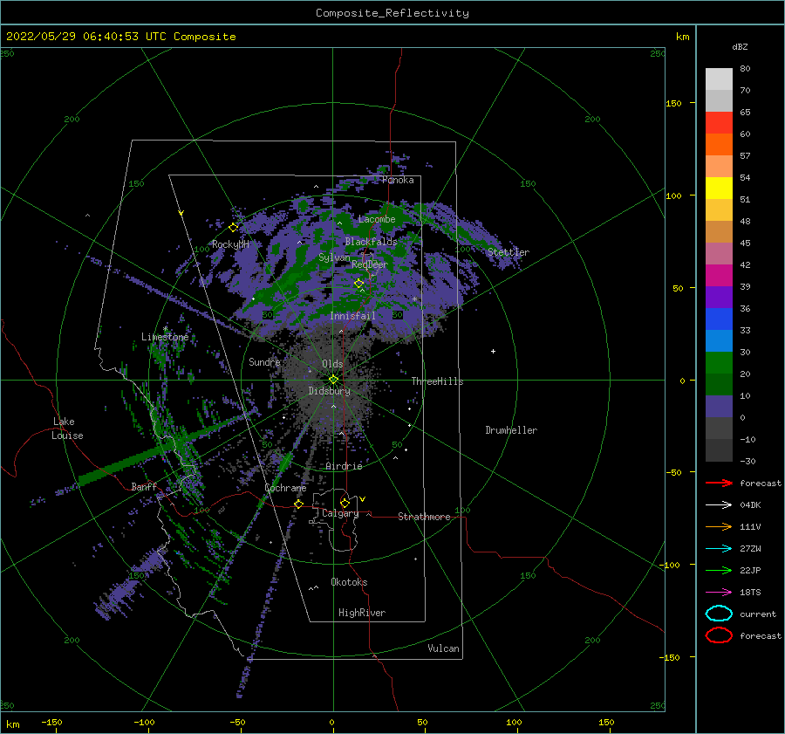The height and width of the screenshot is (734, 785).
Task: Click the yellow station marker near RedDeer
Action: click(359, 284)
